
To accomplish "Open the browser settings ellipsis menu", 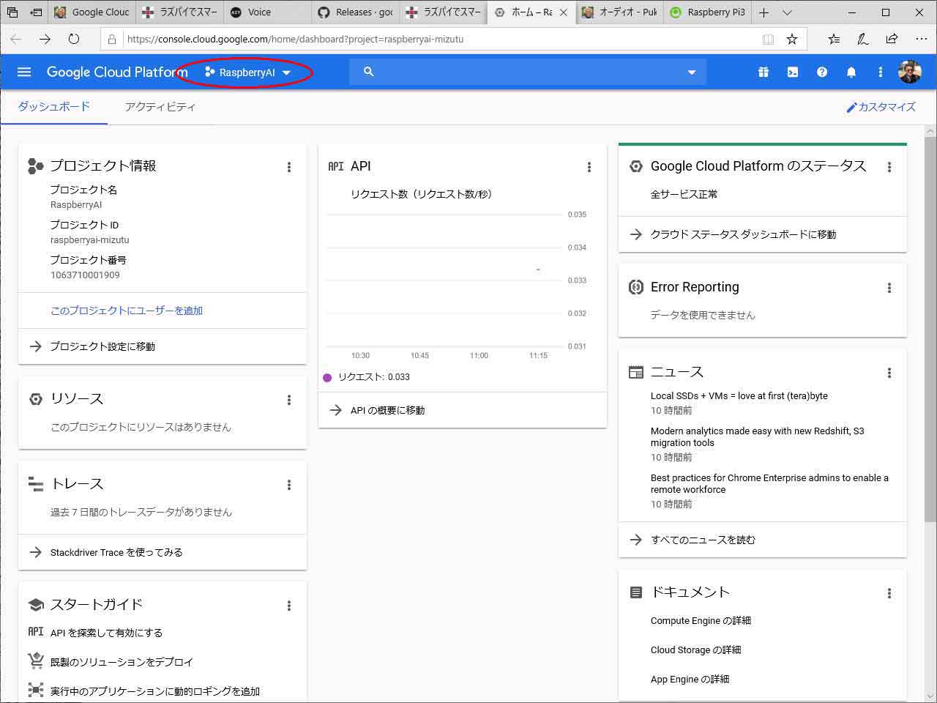I will [921, 39].
